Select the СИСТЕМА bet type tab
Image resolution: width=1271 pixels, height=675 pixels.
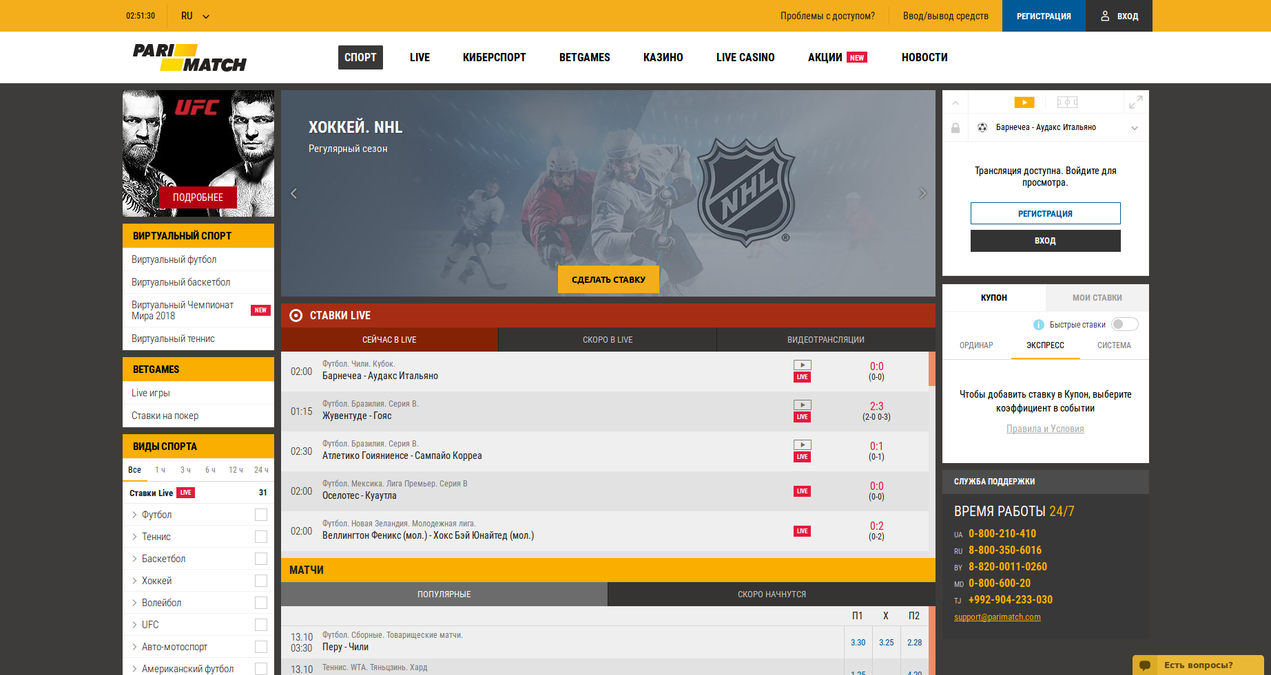(x=1114, y=345)
